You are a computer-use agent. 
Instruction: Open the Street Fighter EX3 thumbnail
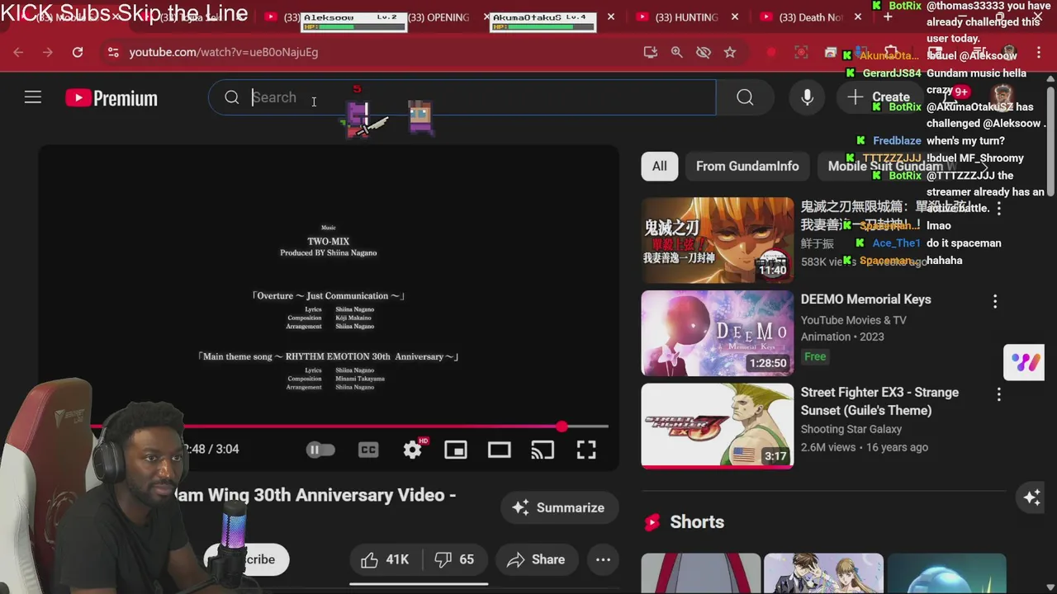coord(717,426)
